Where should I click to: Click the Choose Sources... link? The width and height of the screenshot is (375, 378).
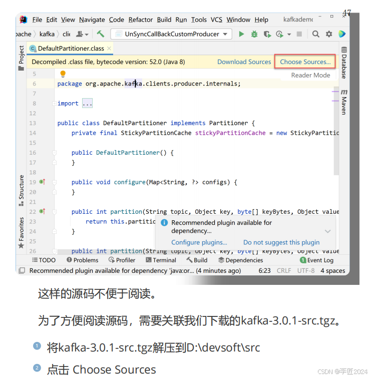tap(305, 62)
